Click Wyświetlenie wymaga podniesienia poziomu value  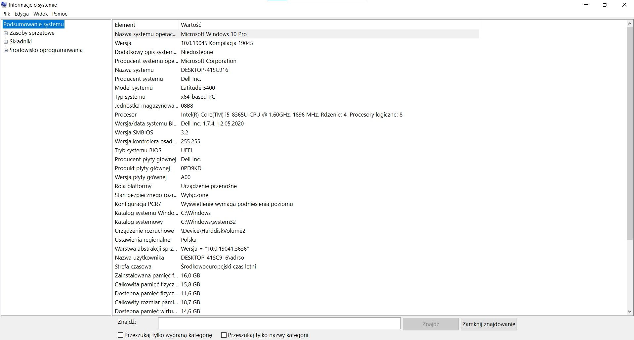click(237, 204)
